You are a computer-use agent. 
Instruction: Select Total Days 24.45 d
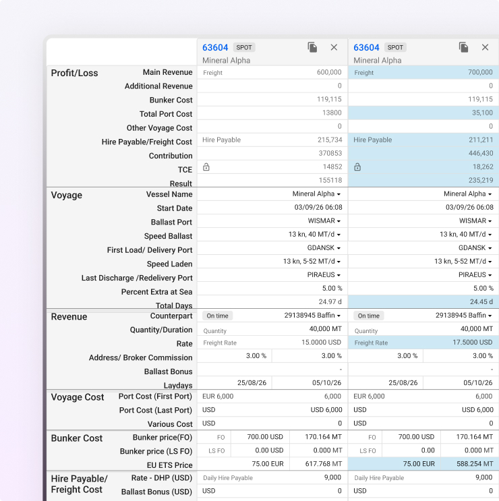click(x=481, y=301)
